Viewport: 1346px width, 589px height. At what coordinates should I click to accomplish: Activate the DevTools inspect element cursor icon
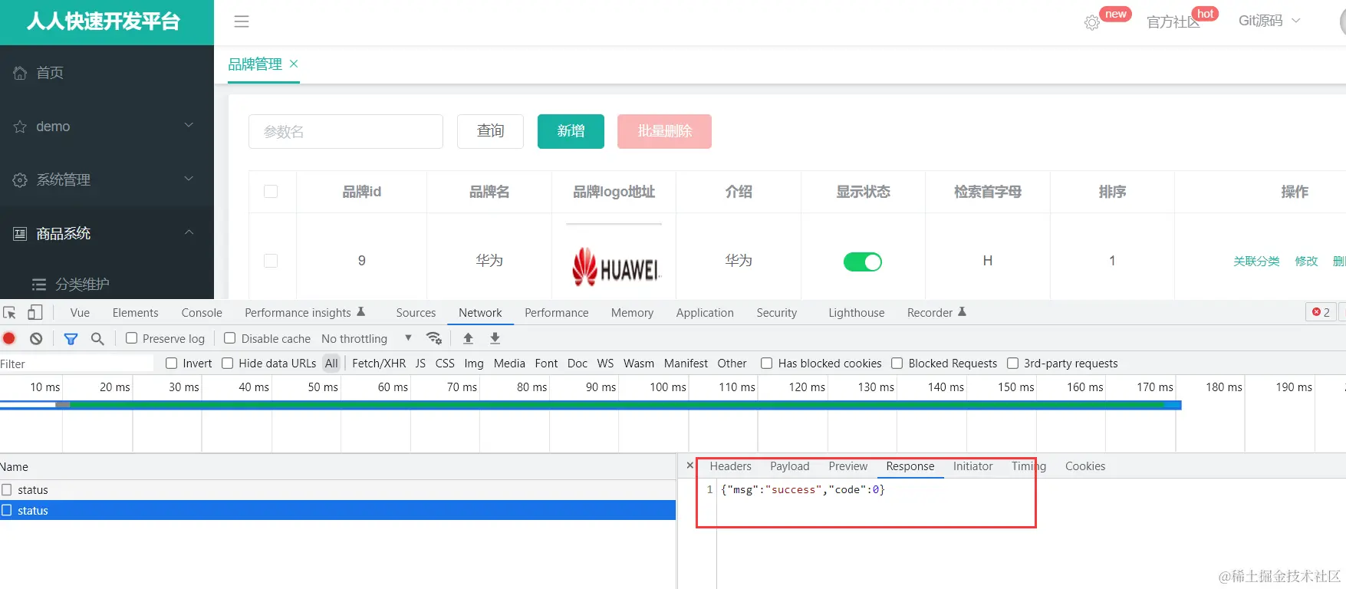(x=10, y=313)
